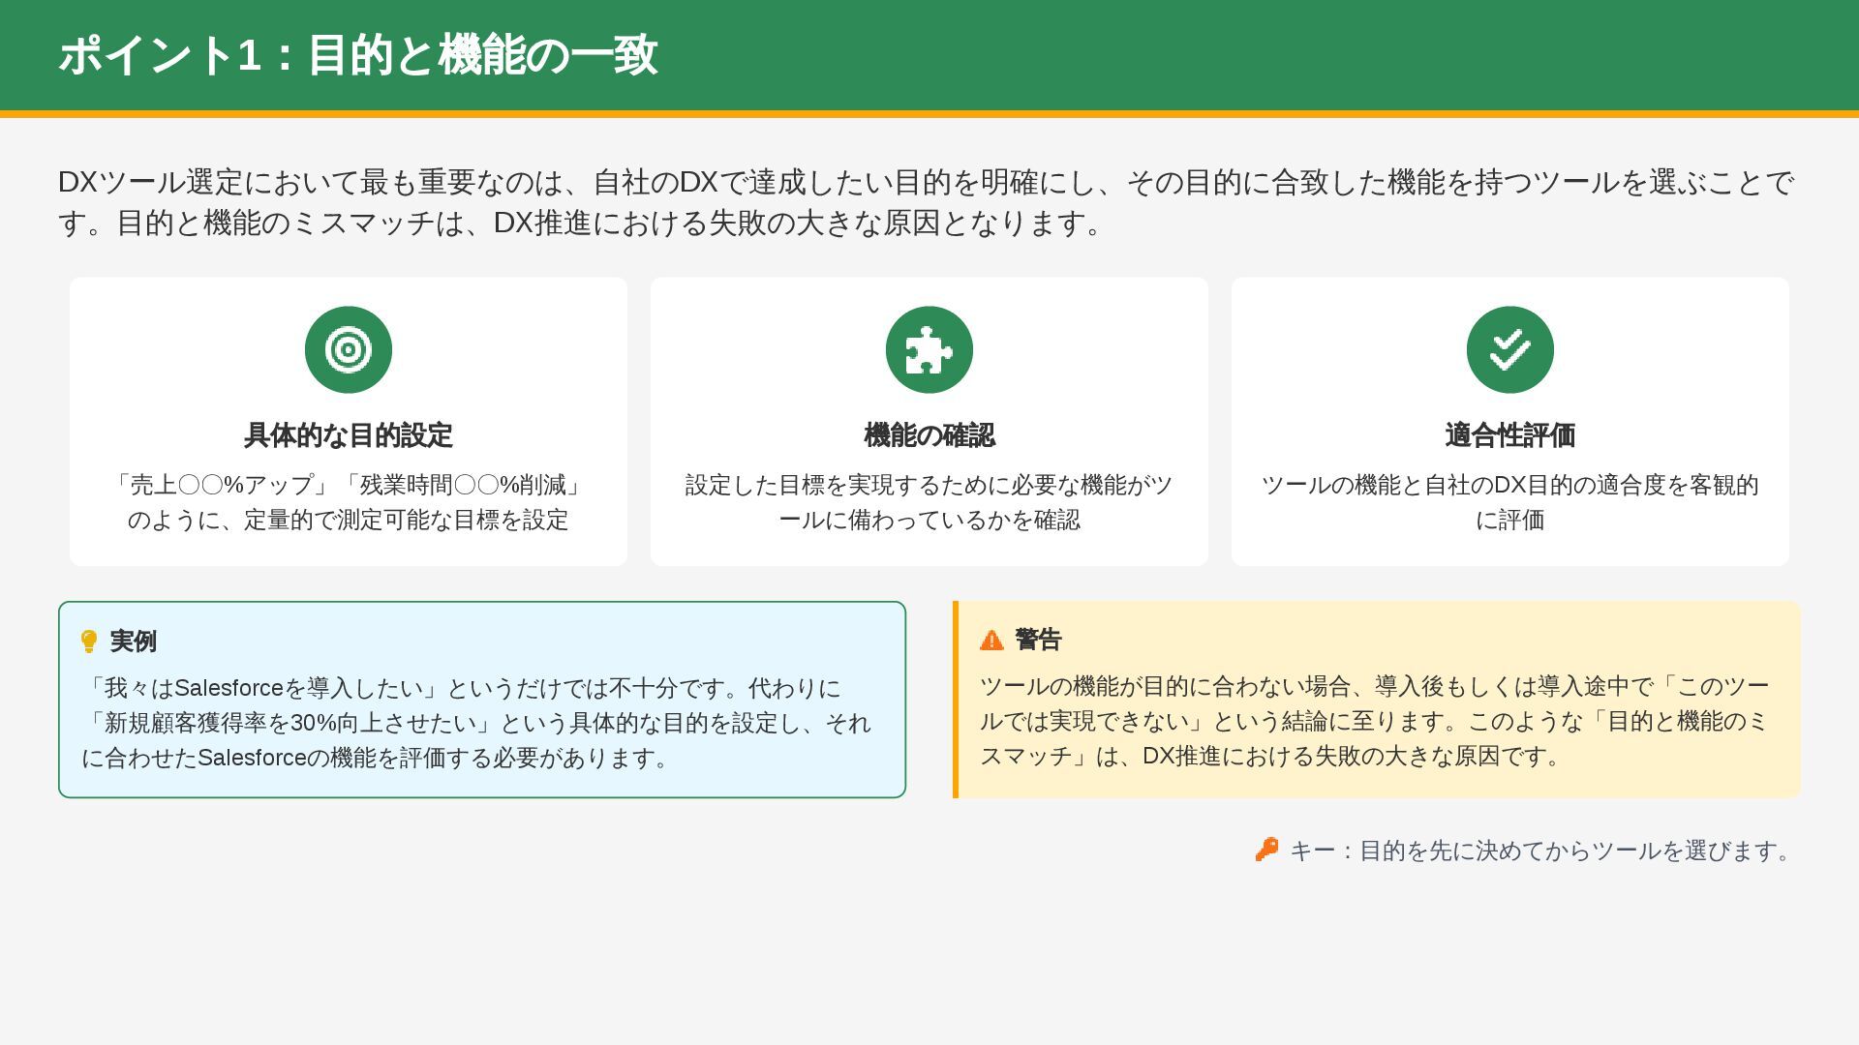
Task: Click the orange warning triangle icon
Action: [x=991, y=640]
